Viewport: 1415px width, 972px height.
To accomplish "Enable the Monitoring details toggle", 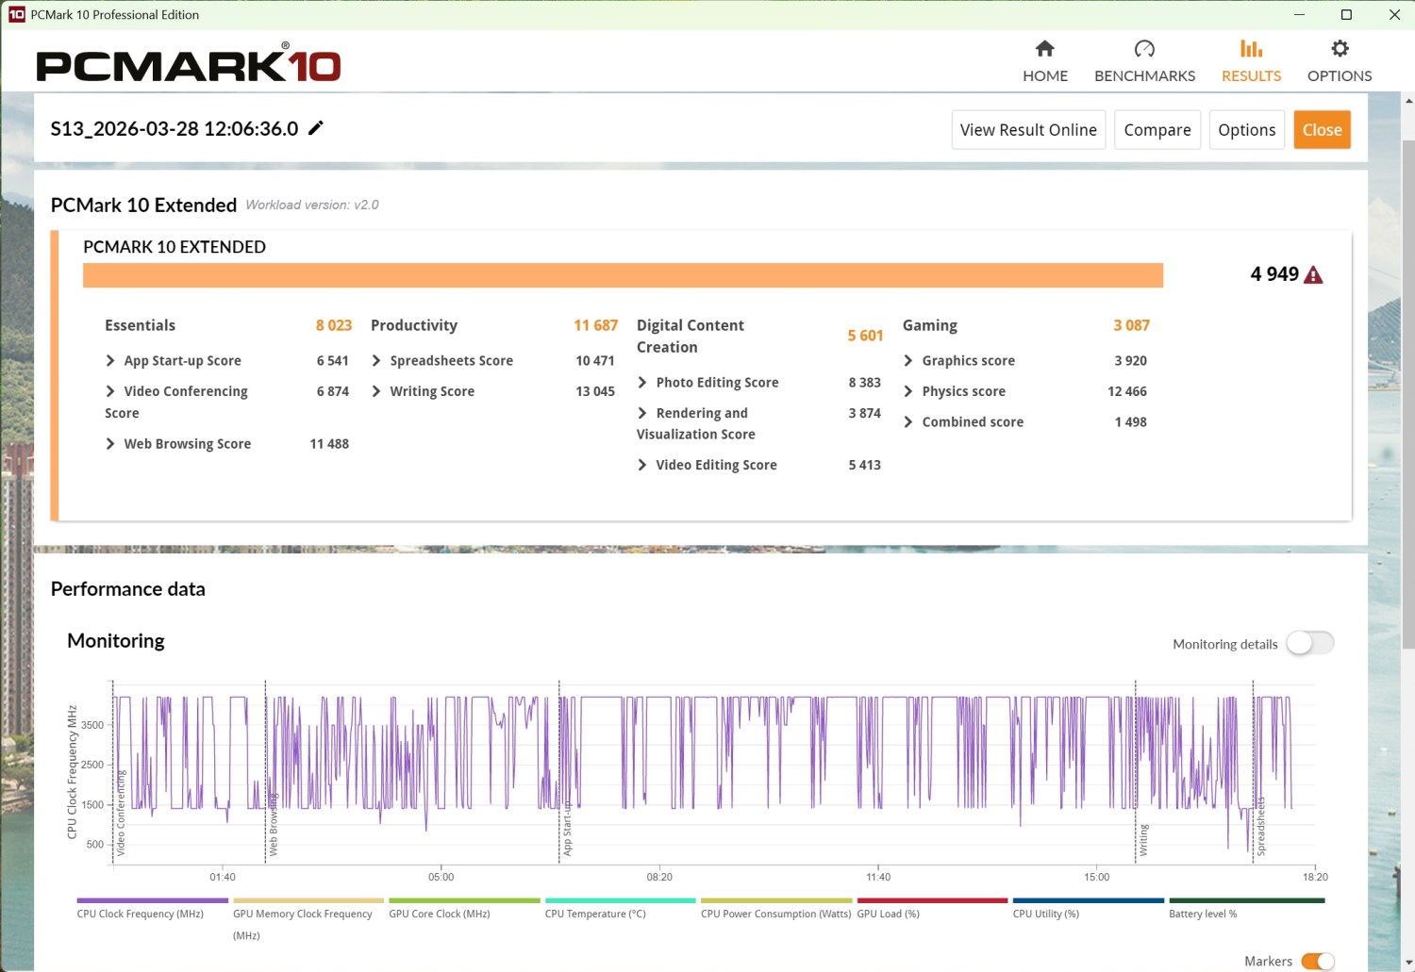I will click(x=1310, y=643).
